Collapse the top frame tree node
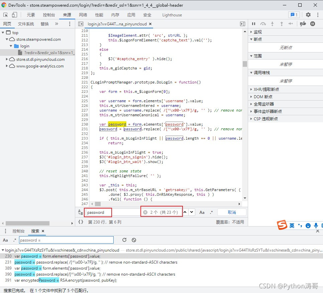Viewport: 323px width, 293px height. pos(3,32)
